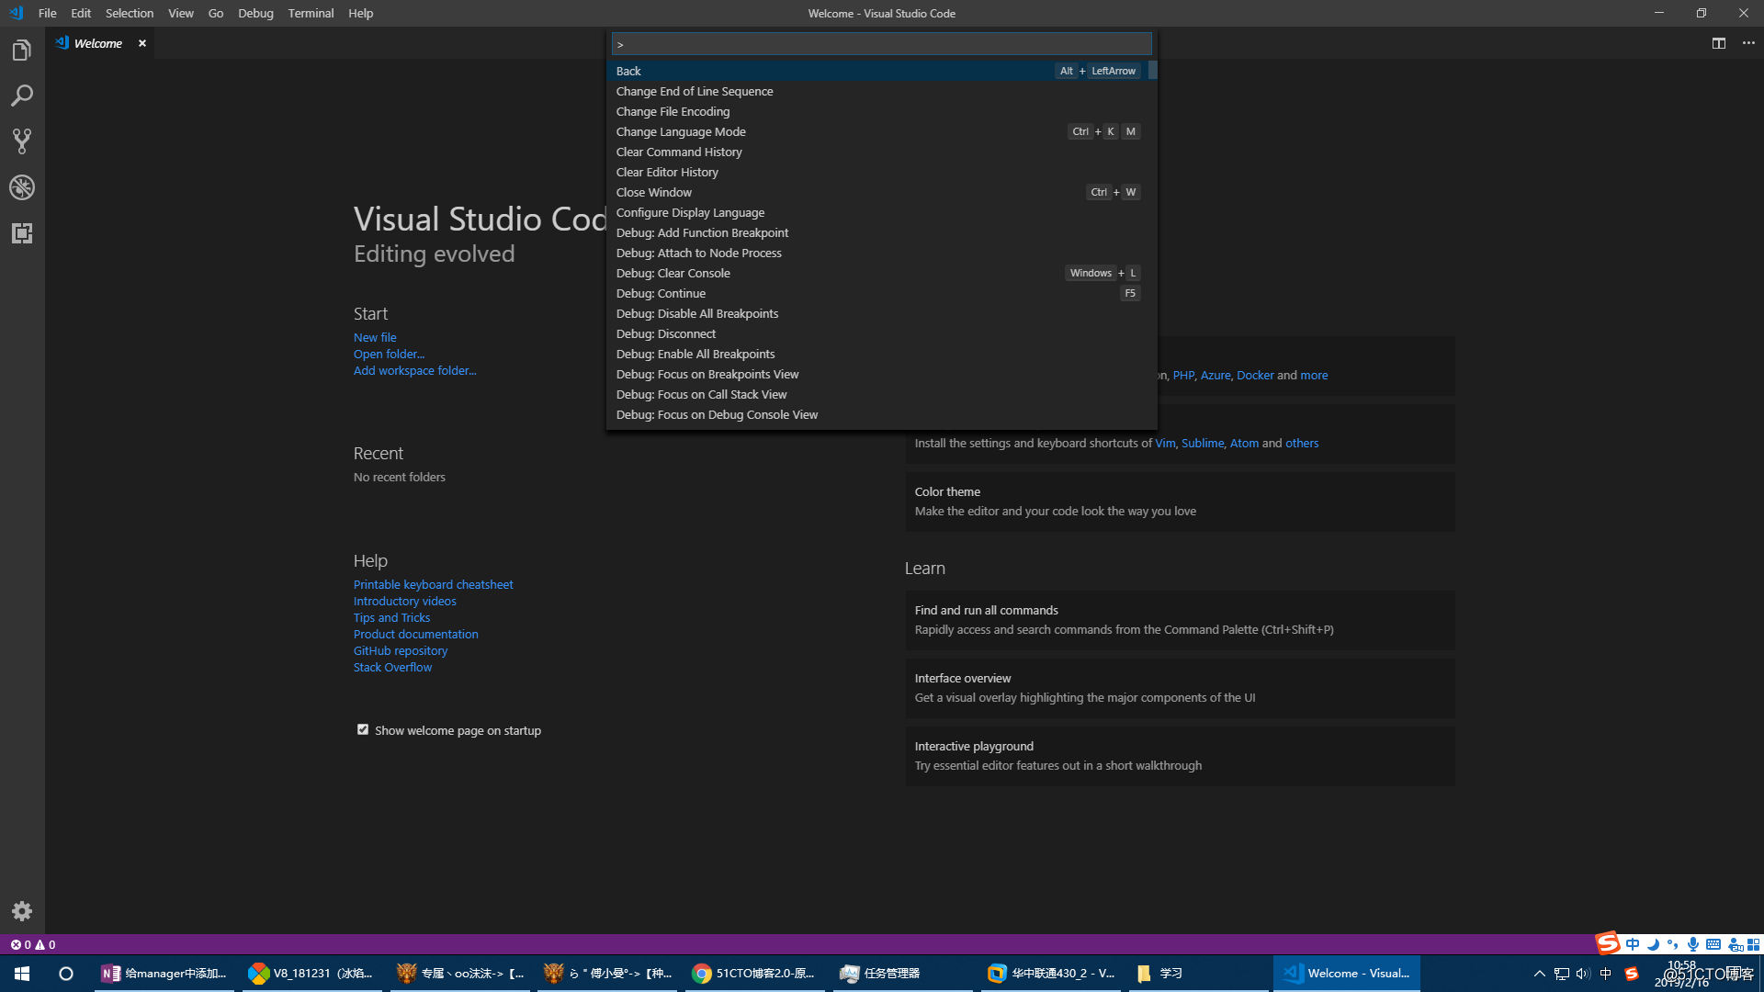This screenshot has width=1764, height=992.
Task: Open the Source Control view icon
Action: click(22, 141)
